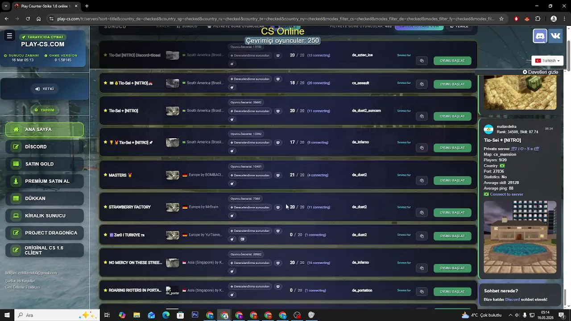Image resolution: width=571 pixels, height=321 pixels.
Task: Open ORİGİNAL CS 1.6 CLIENT in sidebar
Action: [45, 250]
